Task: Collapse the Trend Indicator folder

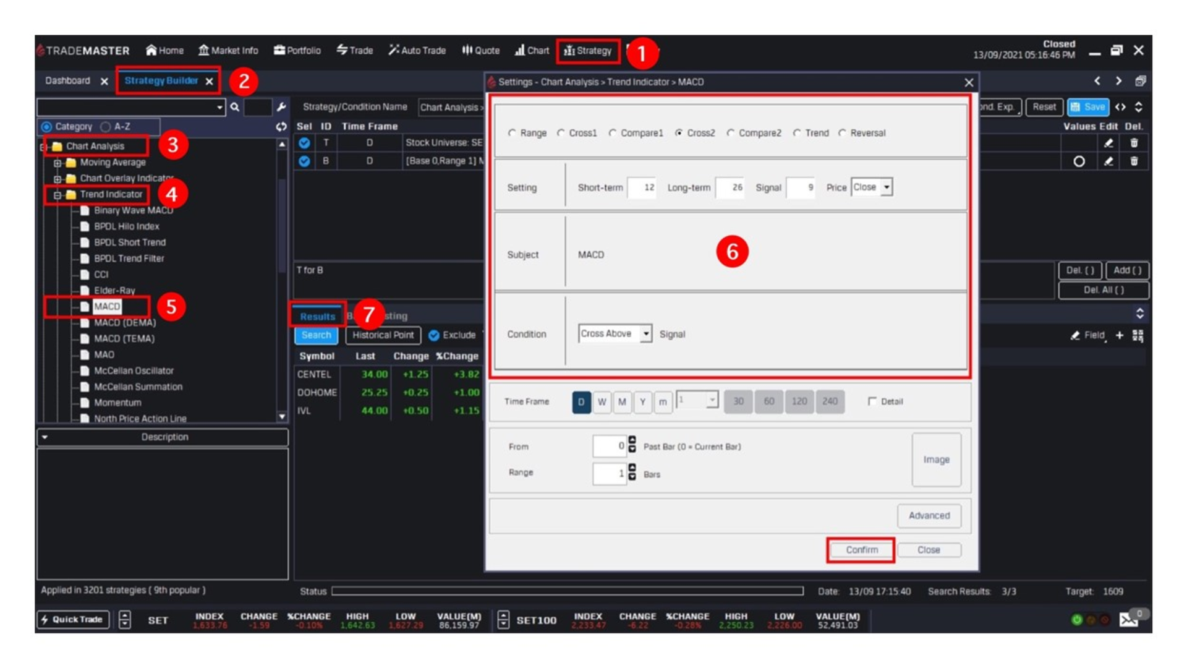Action: [x=57, y=195]
